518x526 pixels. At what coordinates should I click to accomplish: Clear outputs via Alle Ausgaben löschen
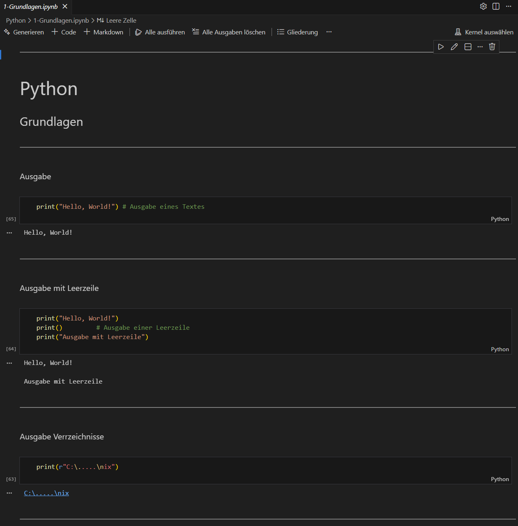(x=229, y=32)
